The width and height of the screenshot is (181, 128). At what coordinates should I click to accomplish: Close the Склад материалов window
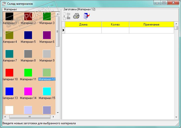pos(173,3)
